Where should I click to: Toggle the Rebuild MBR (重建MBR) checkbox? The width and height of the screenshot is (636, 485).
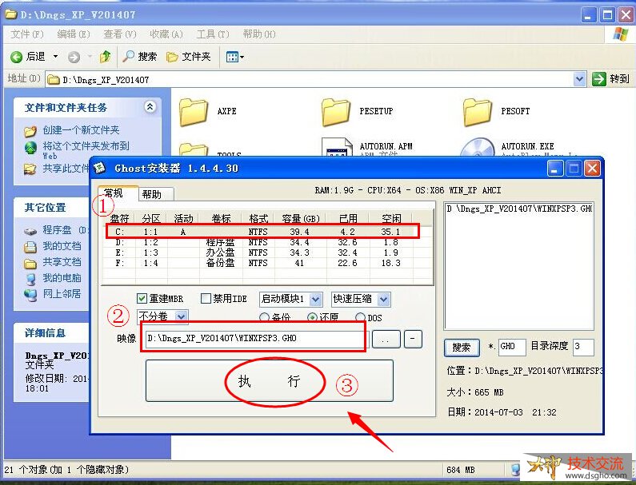click(x=142, y=299)
